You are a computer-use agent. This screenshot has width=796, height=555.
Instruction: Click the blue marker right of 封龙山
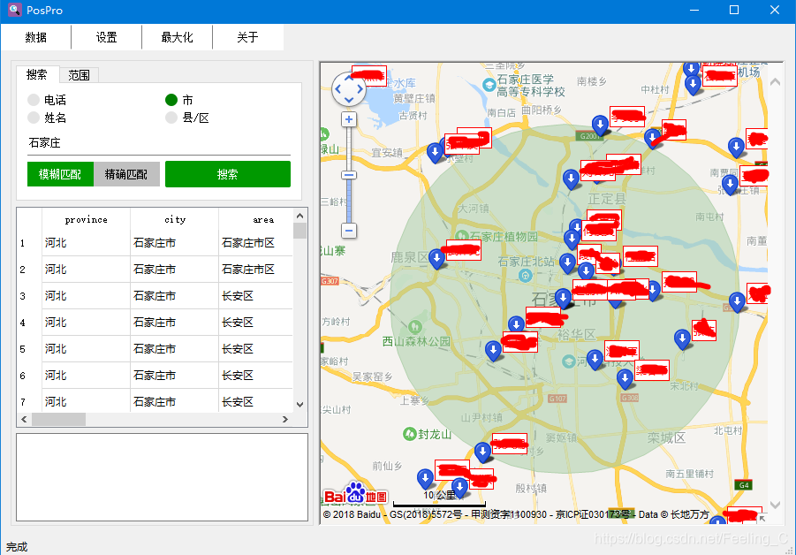(x=482, y=452)
